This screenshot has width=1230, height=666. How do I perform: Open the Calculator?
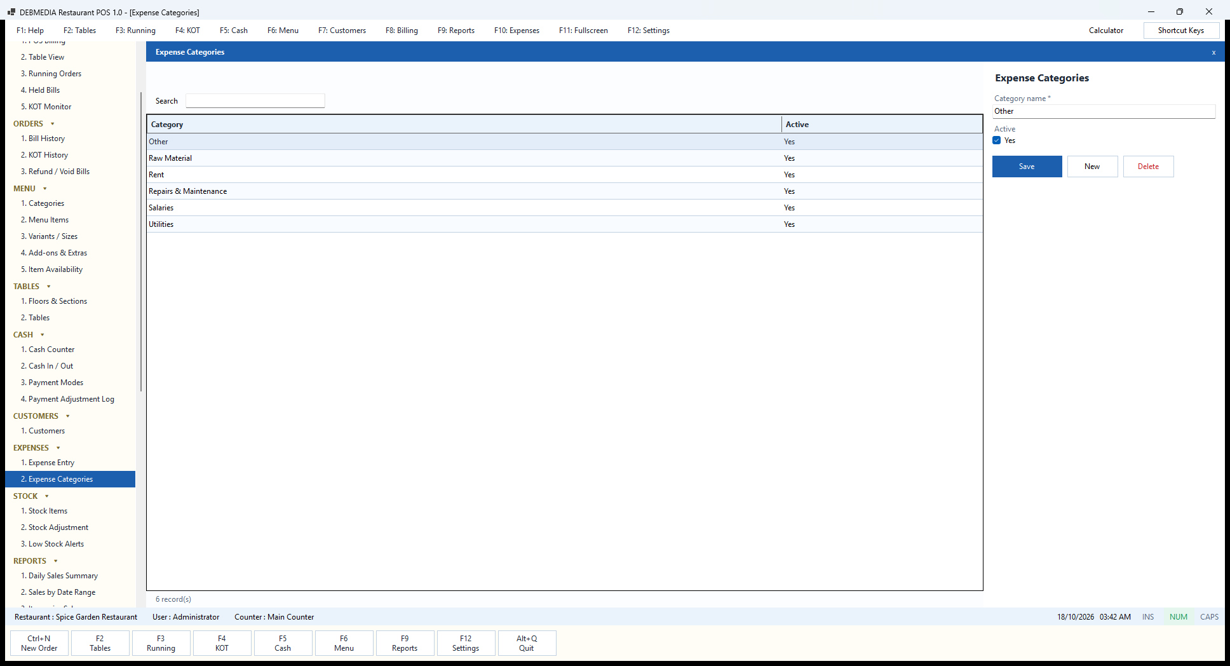coord(1106,31)
